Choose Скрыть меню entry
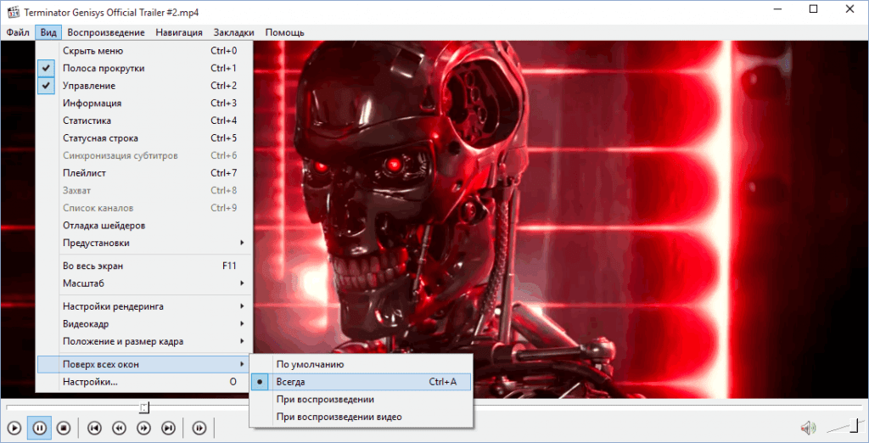869x443 pixels. tap(144, 51)
